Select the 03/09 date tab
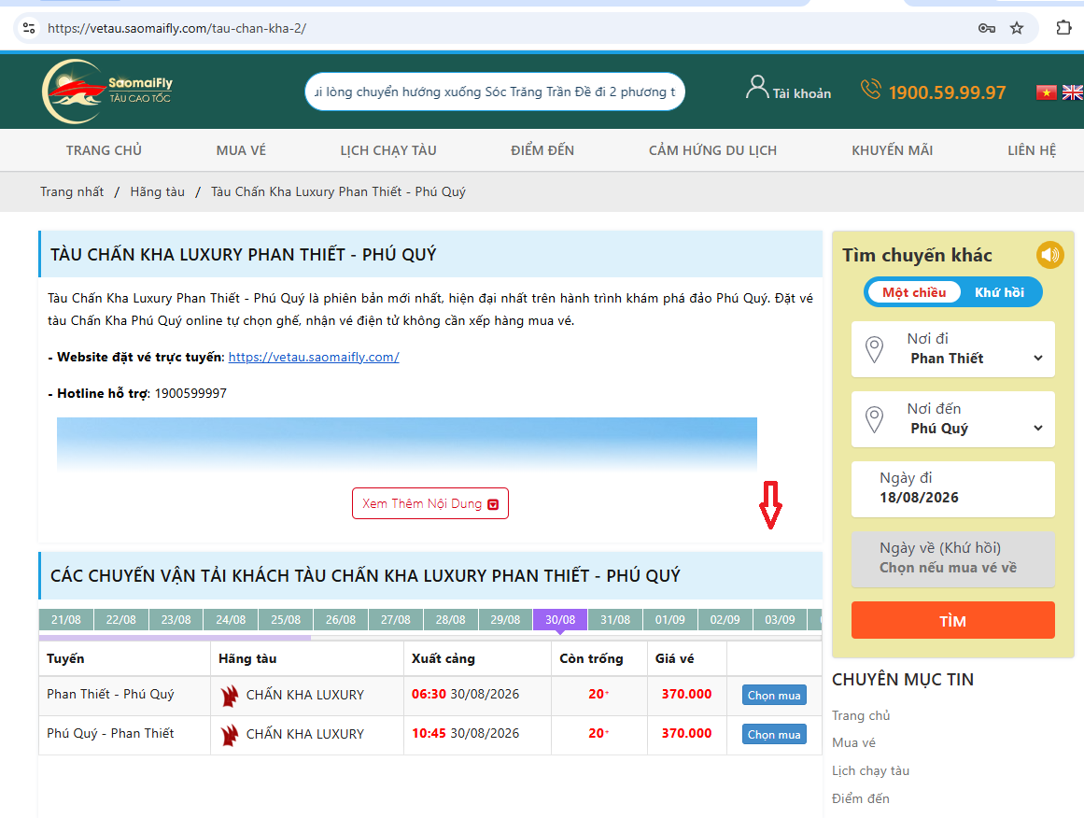Viewport: 1084px width, 818px height. (780, 619)
